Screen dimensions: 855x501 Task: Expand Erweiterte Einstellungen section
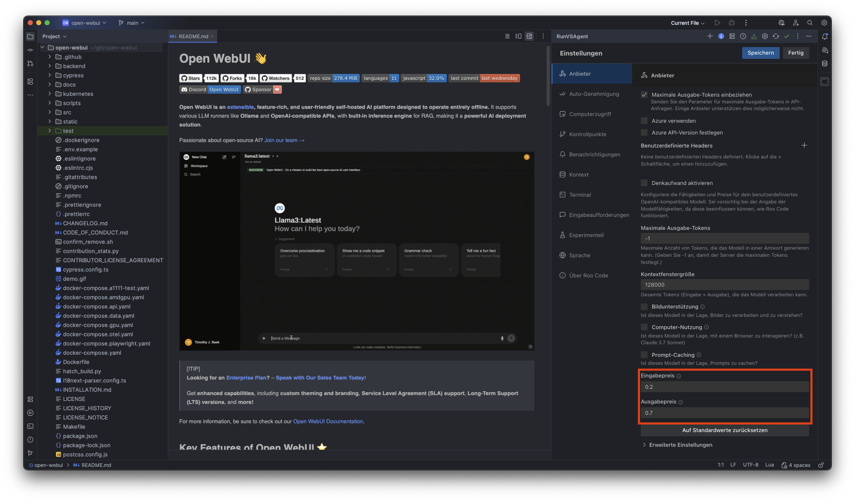(677, 445)
